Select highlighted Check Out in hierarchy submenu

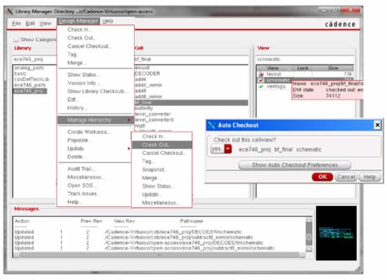(x=162, y=145)
